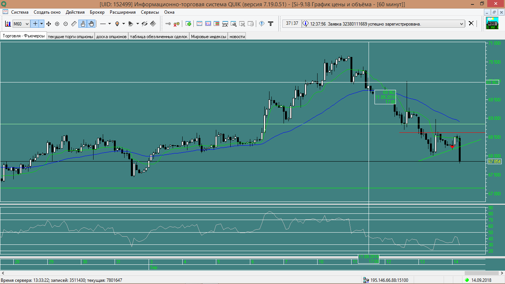Image resolution: width=505 pixels, height=284 pixels.
Task: Click the green plus add icon
Action: click(189, 24)
